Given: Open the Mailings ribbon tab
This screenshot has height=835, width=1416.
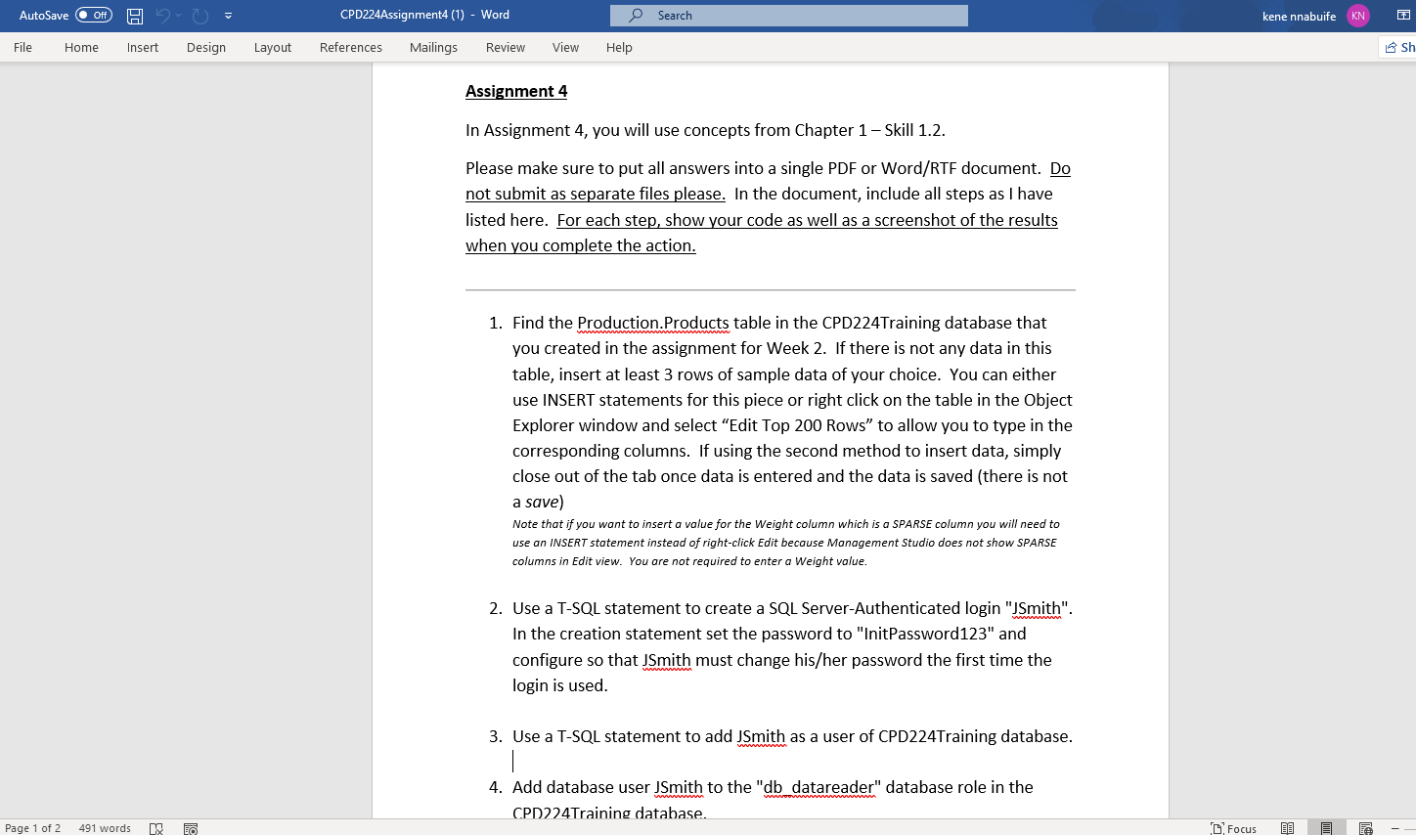Looking at the screenshot, I should 433,46.
